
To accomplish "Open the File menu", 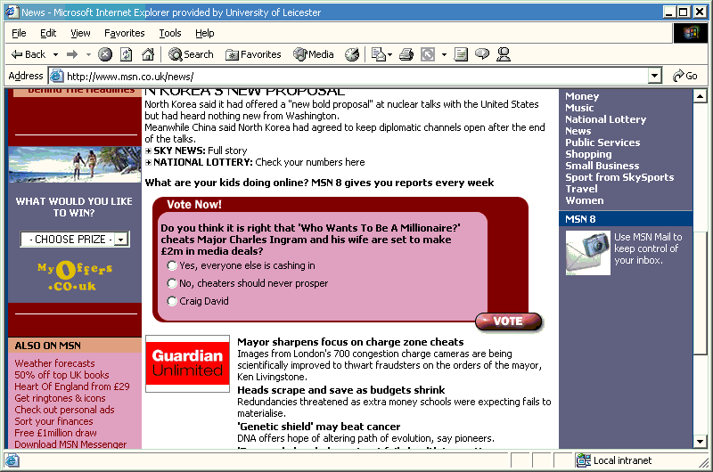I will tap(19, 33).
